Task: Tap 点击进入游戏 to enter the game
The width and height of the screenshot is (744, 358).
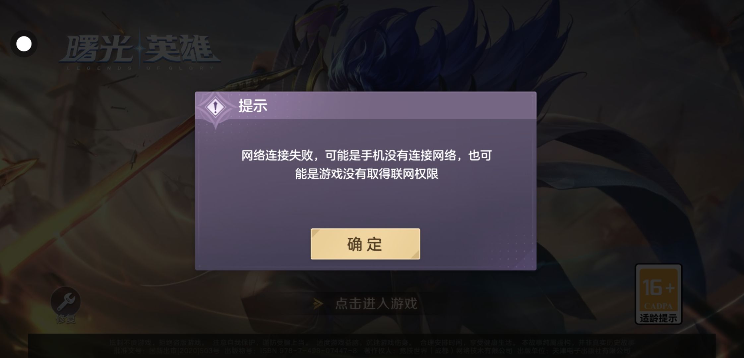Action: click(x=376, y=303)
